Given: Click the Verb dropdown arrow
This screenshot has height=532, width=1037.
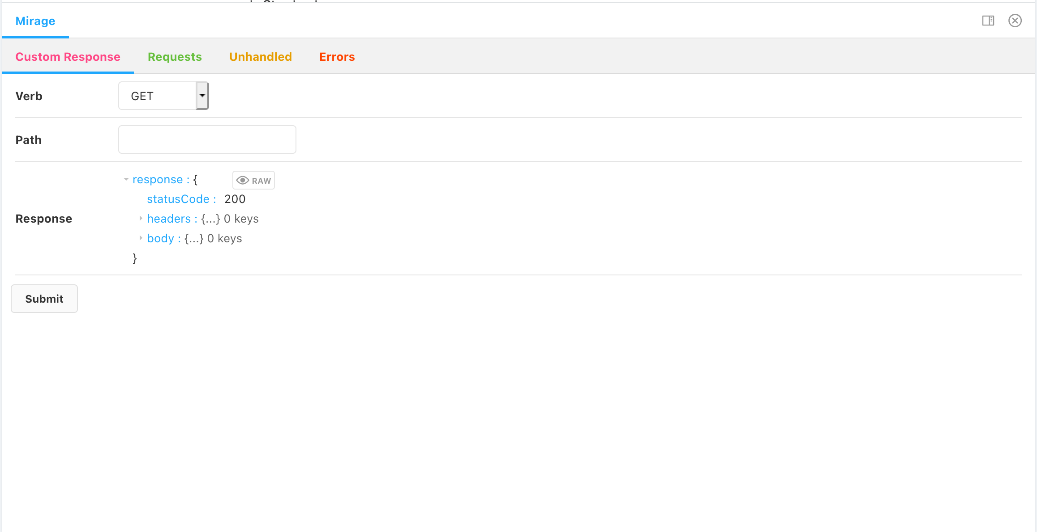Looking at the screenshot, I should pyautogui.click(x=202, y=96).
